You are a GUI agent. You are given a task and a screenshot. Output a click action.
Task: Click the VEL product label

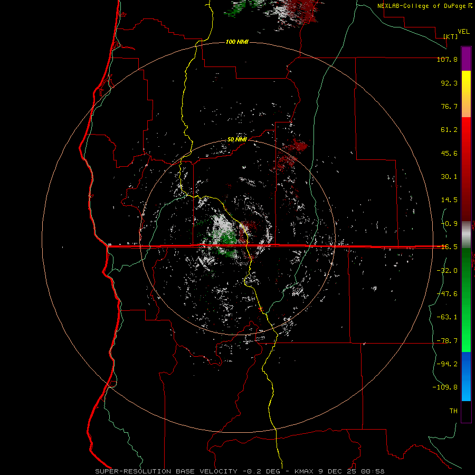click(463, 32)
